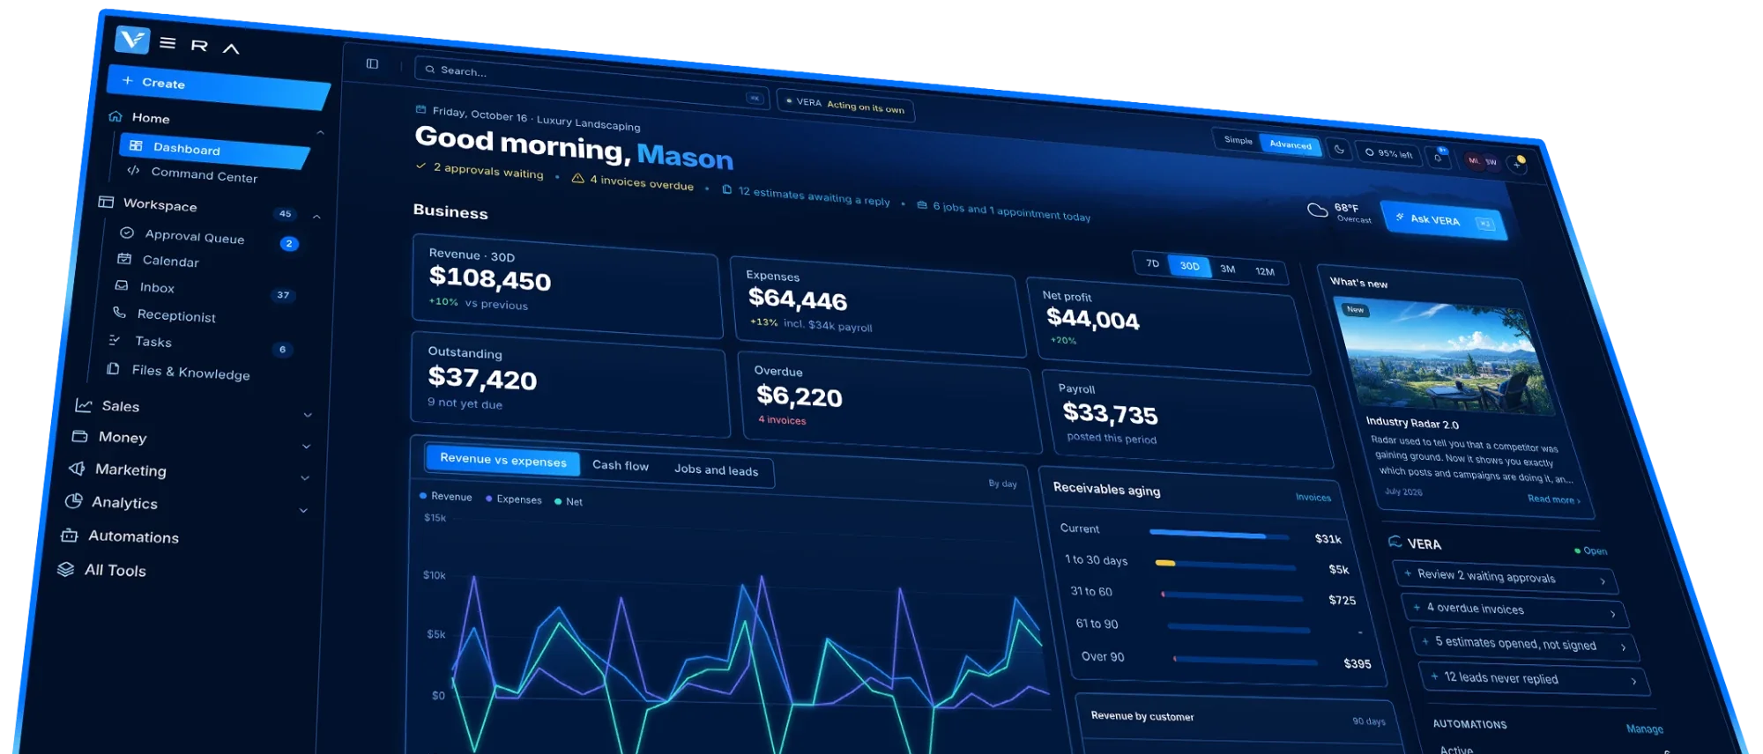Select the 7D time range

(x=1152, y=263)
